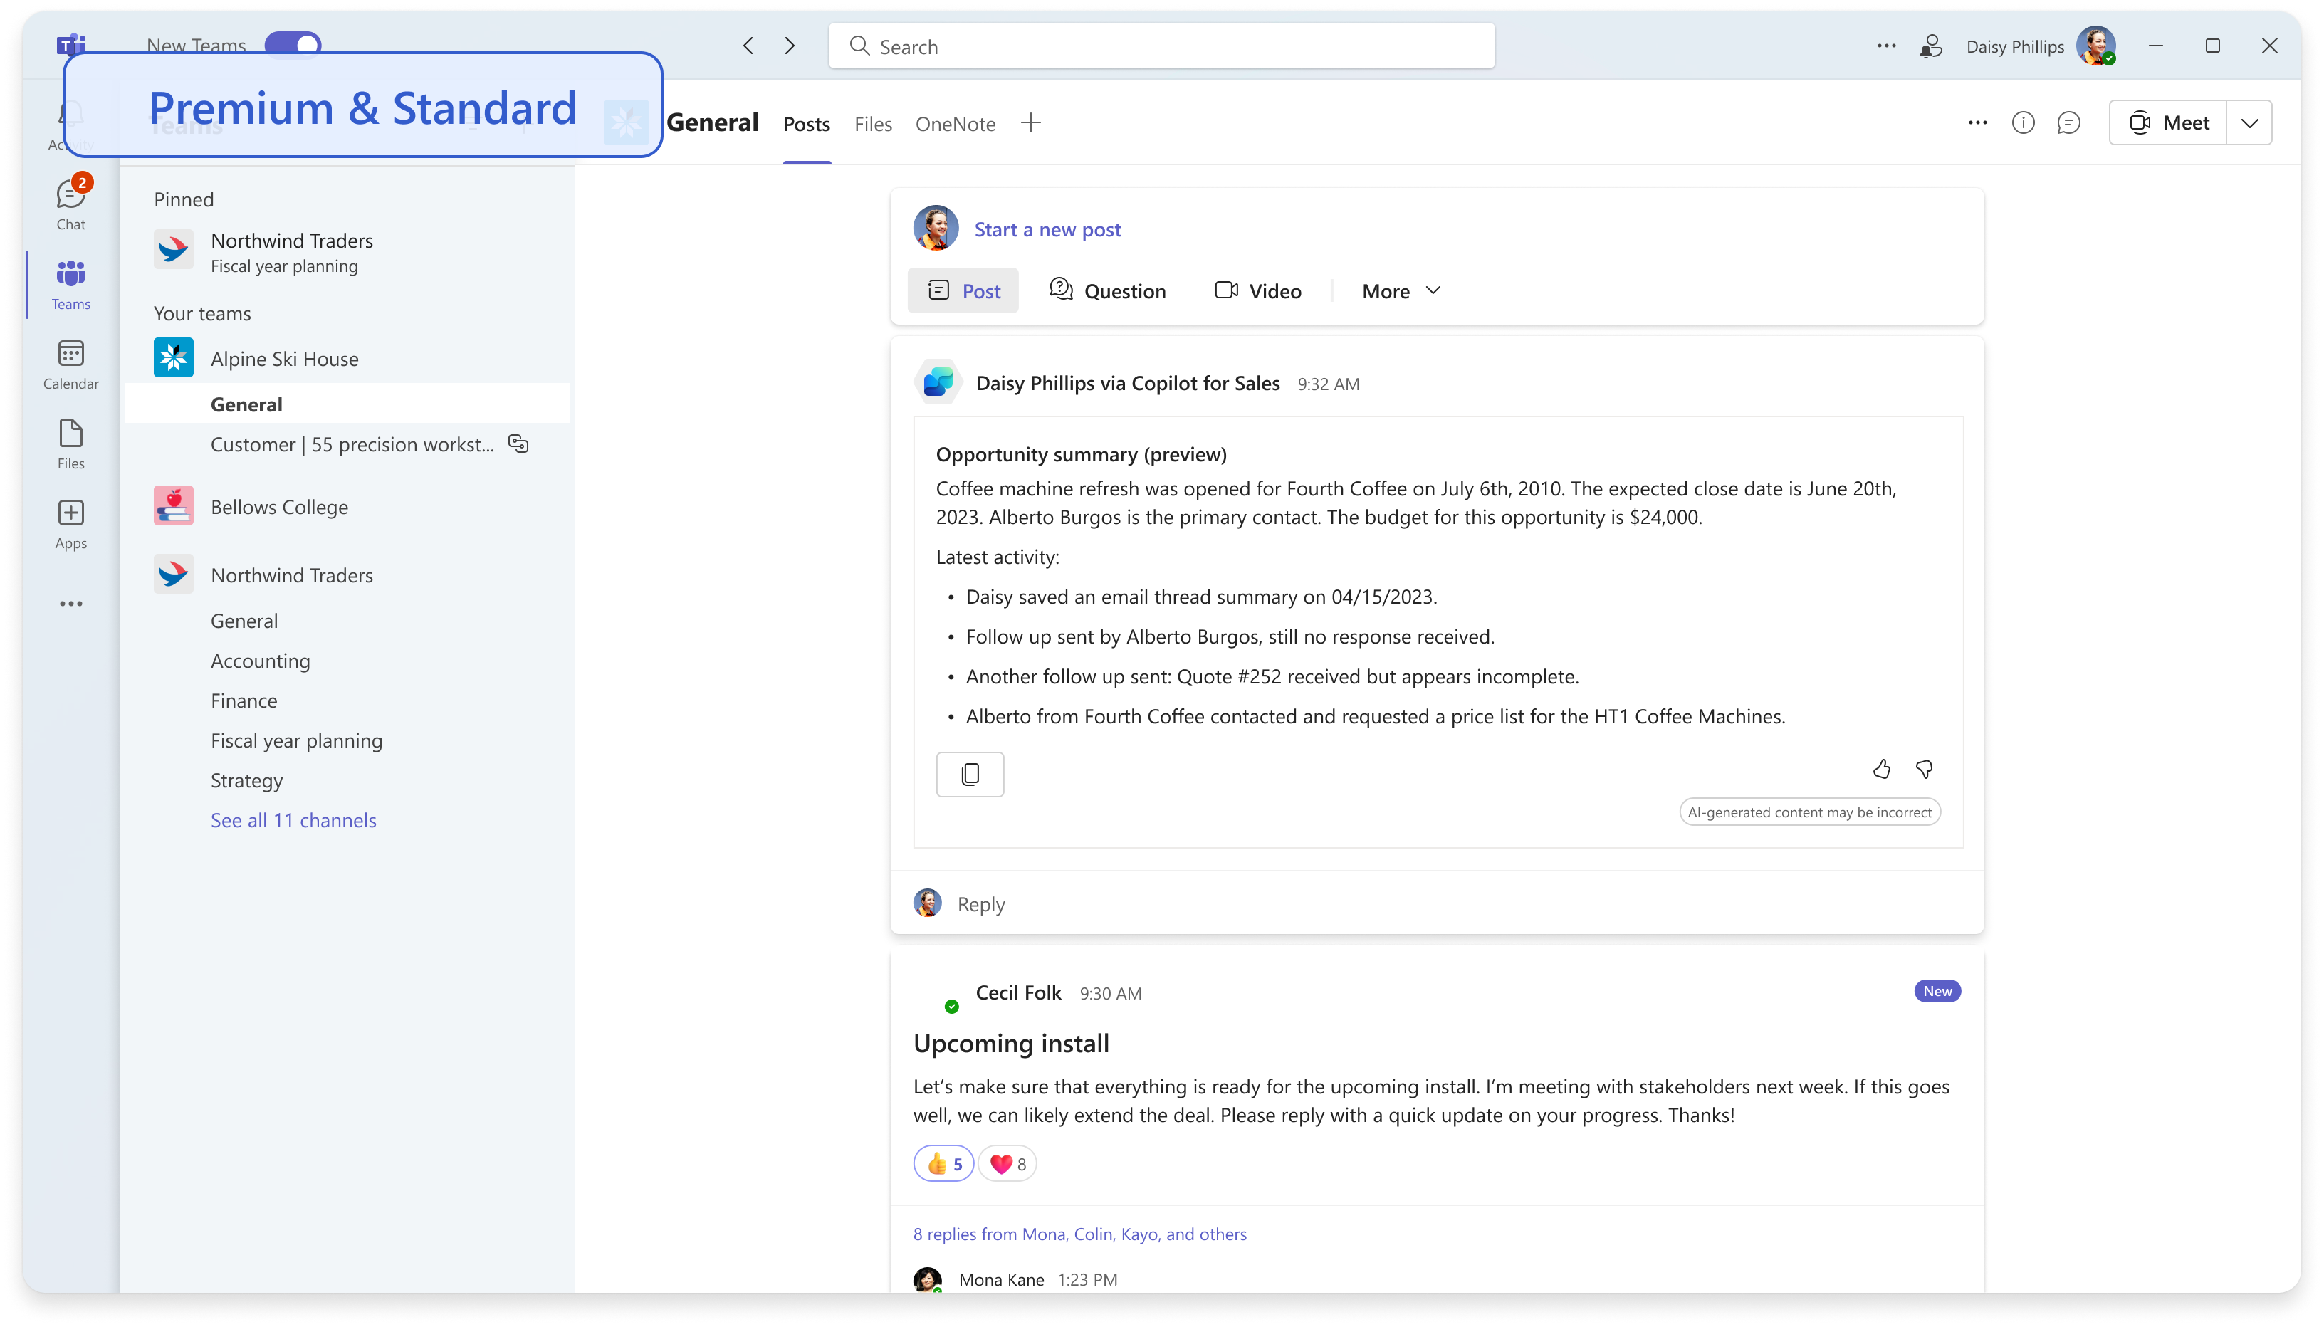The width and height of the screenshot is (2324, 1327).
Task: Thumbs up the opportunity summary
Action: (1881, 770)
